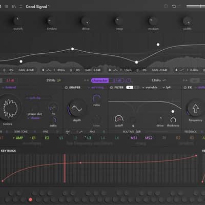Click the undo arrow icon
Image resolution: width=205 pixels, height=205 pixels.
coord(174,6)
